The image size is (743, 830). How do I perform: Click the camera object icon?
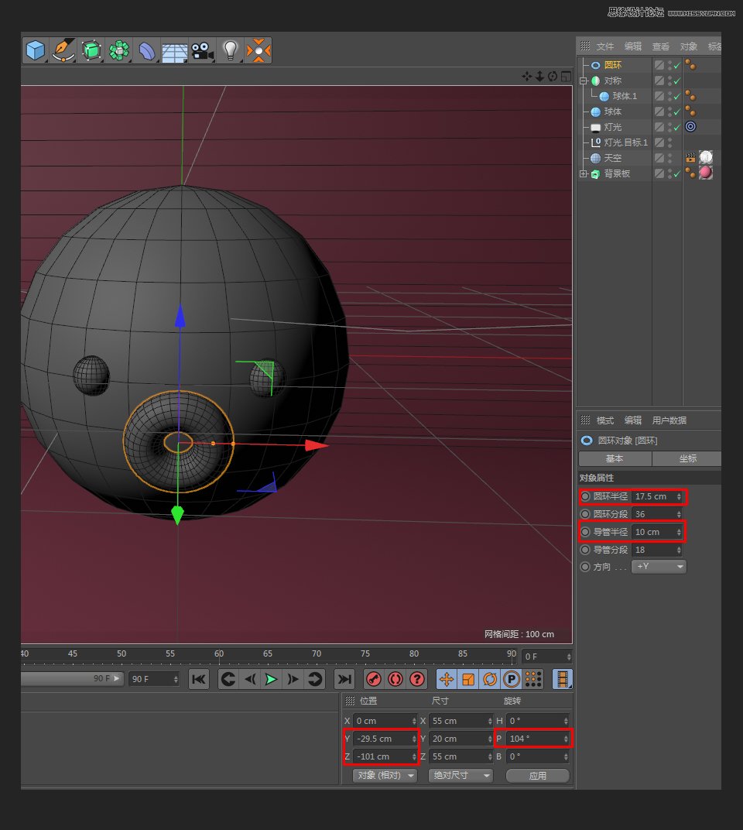(201, 51)
